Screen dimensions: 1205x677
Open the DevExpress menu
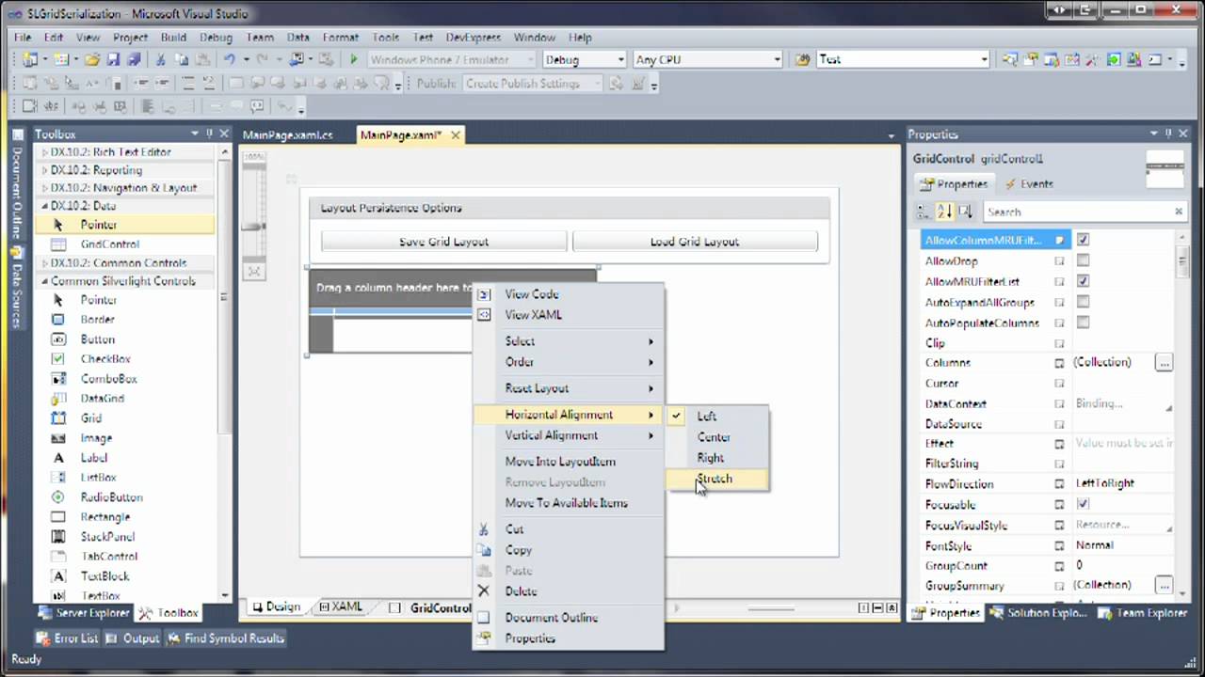[474, 38]
